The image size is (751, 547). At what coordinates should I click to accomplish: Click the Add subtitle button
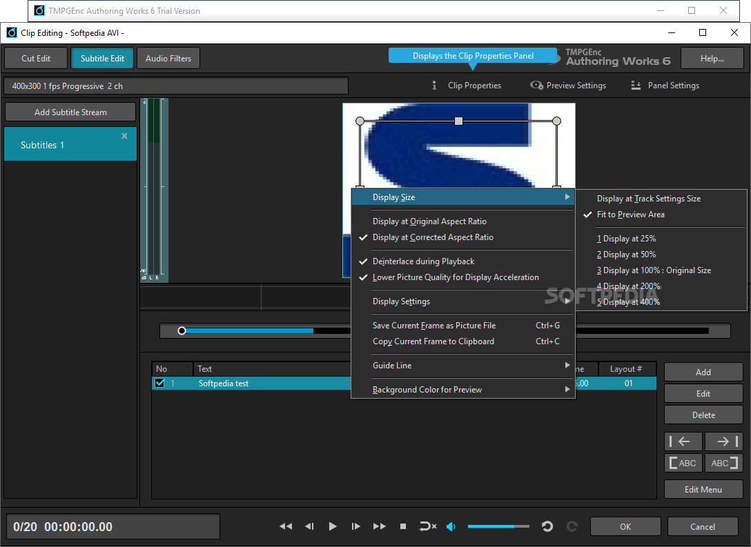(703, 372)
